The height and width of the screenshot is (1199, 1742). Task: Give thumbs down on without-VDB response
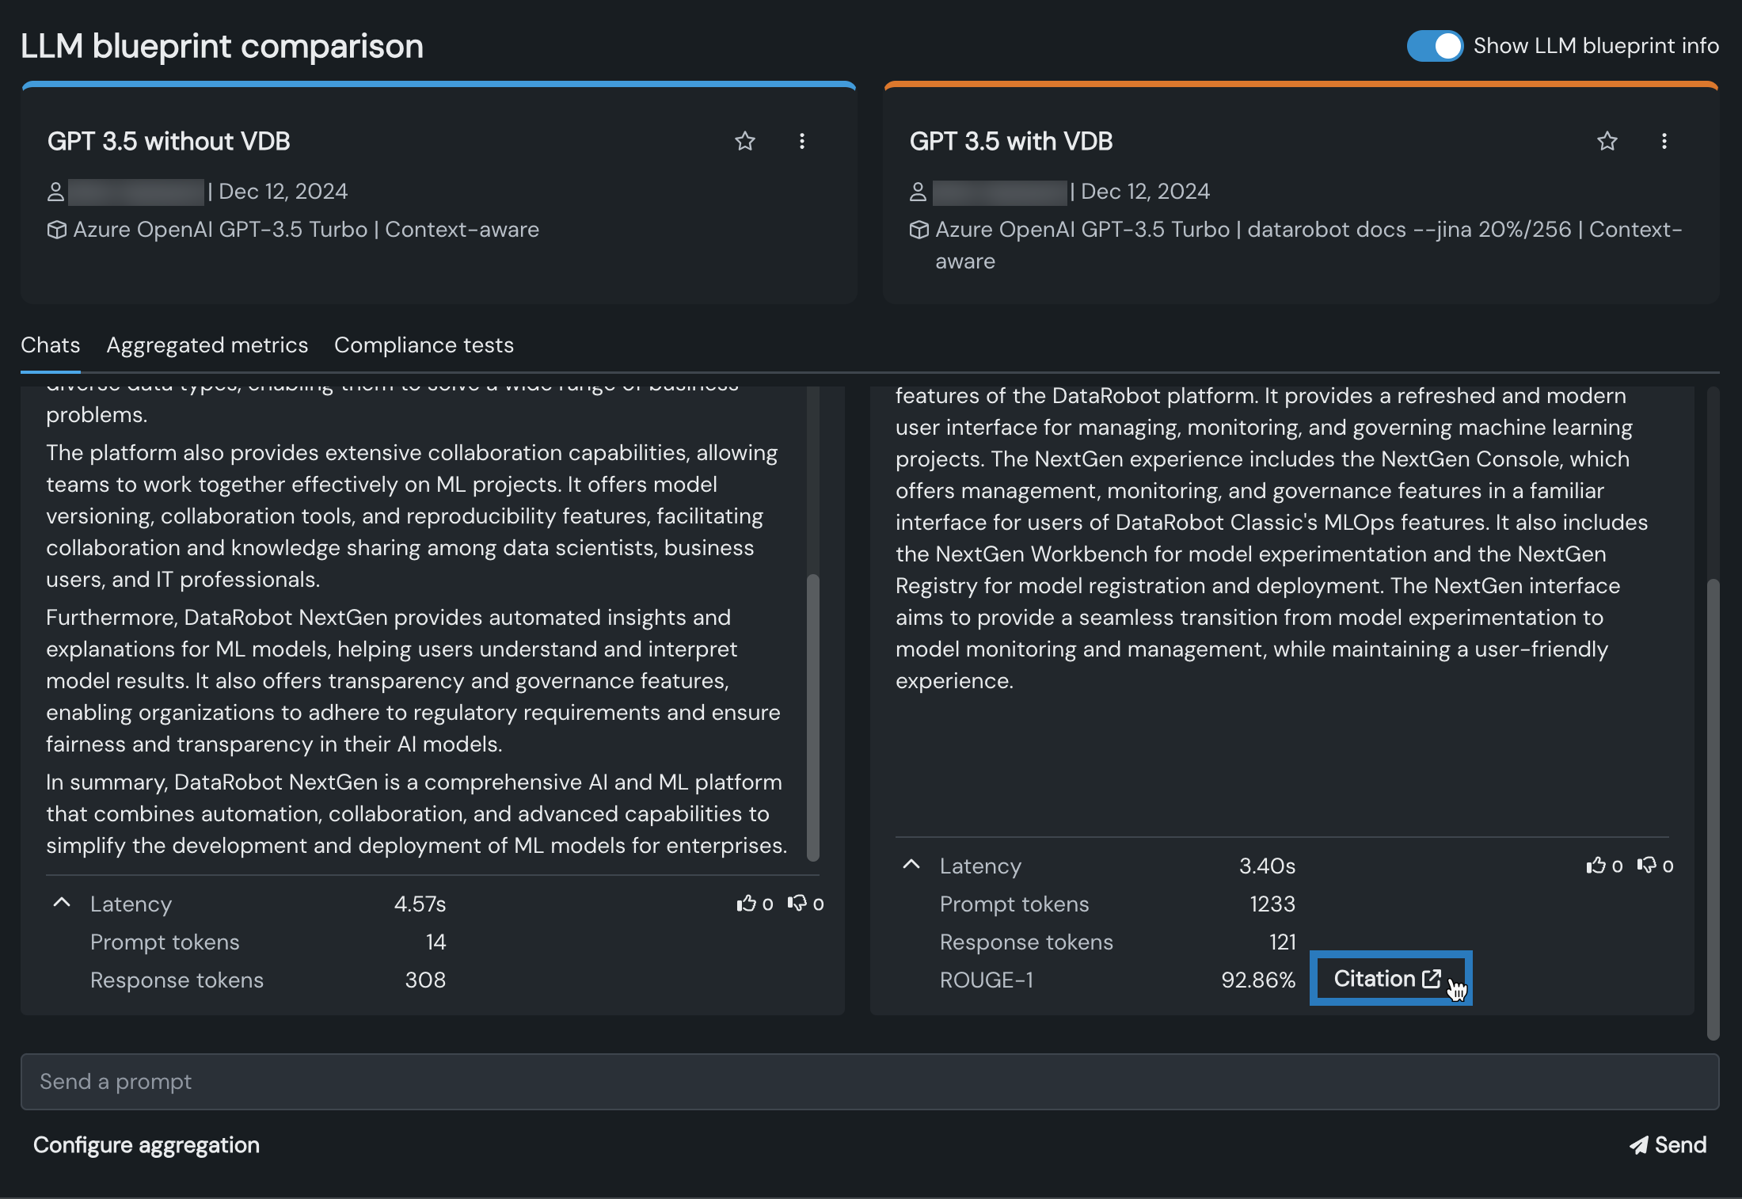[x=797, y=904]
